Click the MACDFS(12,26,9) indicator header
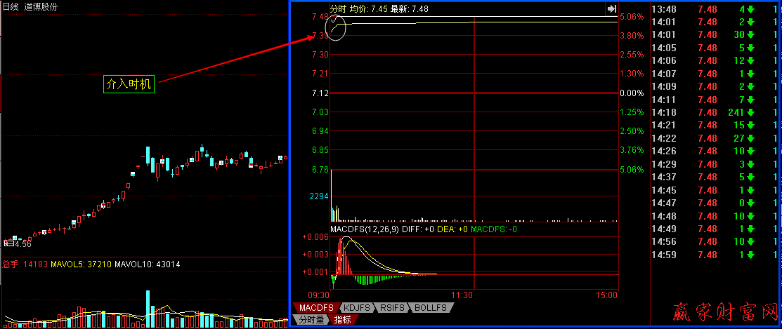 (365, 229)
